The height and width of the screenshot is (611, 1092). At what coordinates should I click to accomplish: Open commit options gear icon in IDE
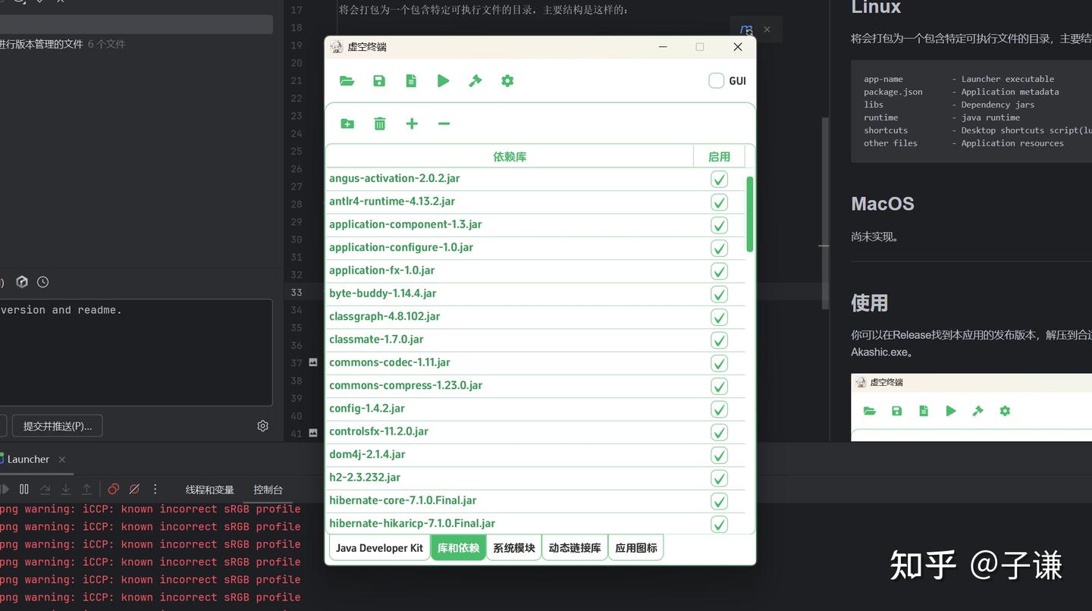[262, 426]
